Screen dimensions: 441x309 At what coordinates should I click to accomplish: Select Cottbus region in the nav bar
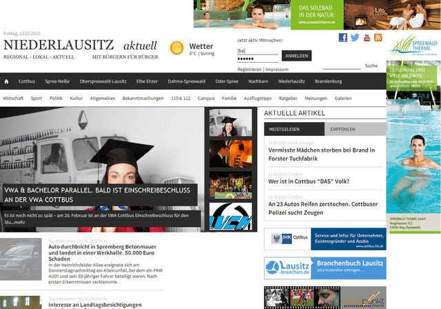pyautogui.click(x=27, y=81)
